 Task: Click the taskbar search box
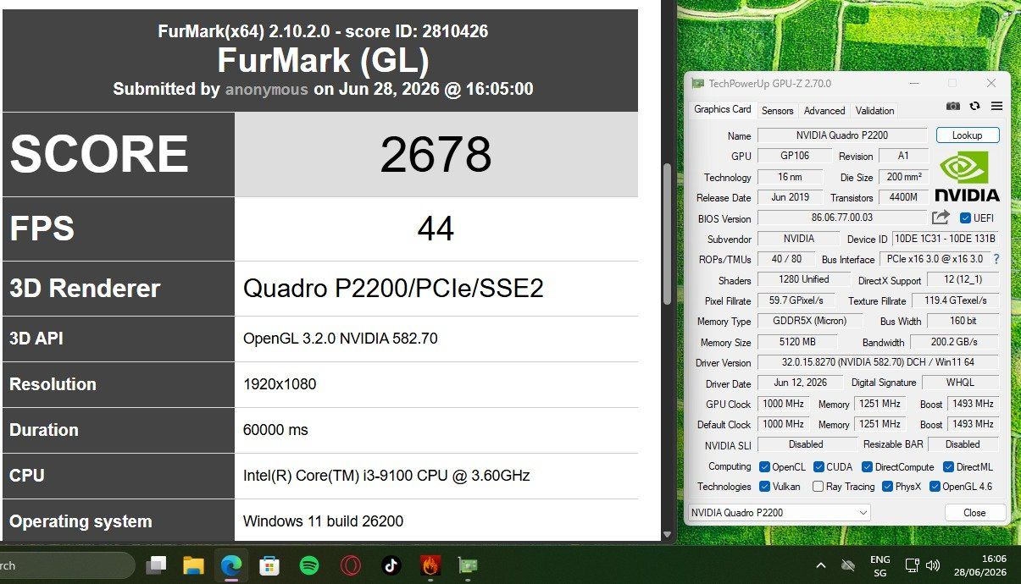[x=66, y=565]
